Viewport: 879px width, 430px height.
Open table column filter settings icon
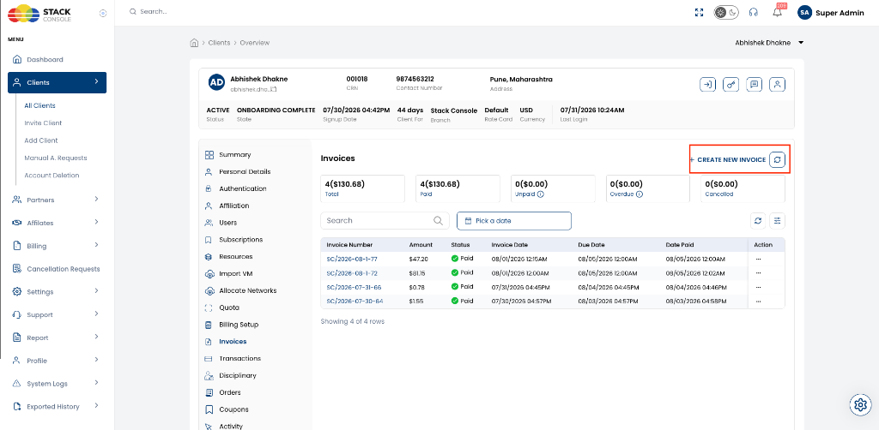pyautogui.click(x=777, y=220)
